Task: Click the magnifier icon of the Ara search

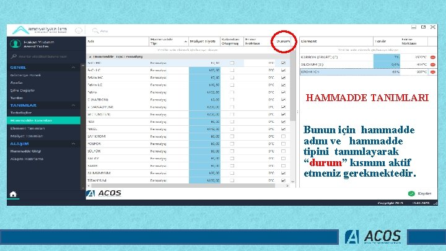Action: [95, 30]
